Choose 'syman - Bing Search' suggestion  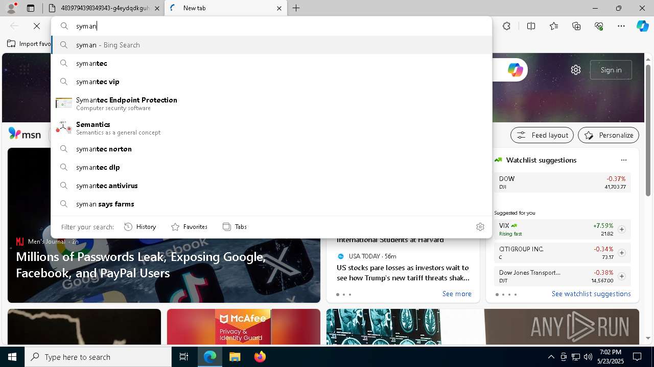(x=271, y=45)
